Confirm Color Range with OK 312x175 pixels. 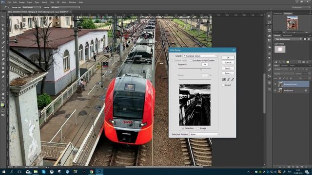pos(228,57)
